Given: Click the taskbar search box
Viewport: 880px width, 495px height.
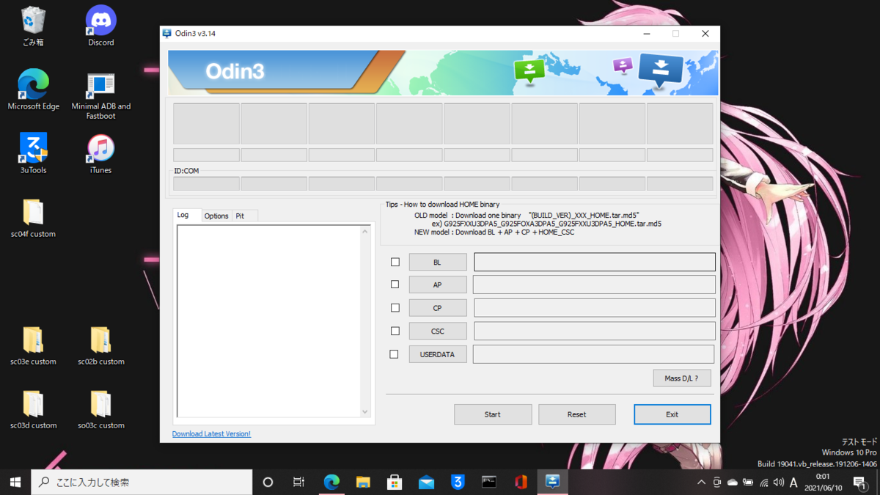Looking at the screenshot, I should [x=142, y=482].
